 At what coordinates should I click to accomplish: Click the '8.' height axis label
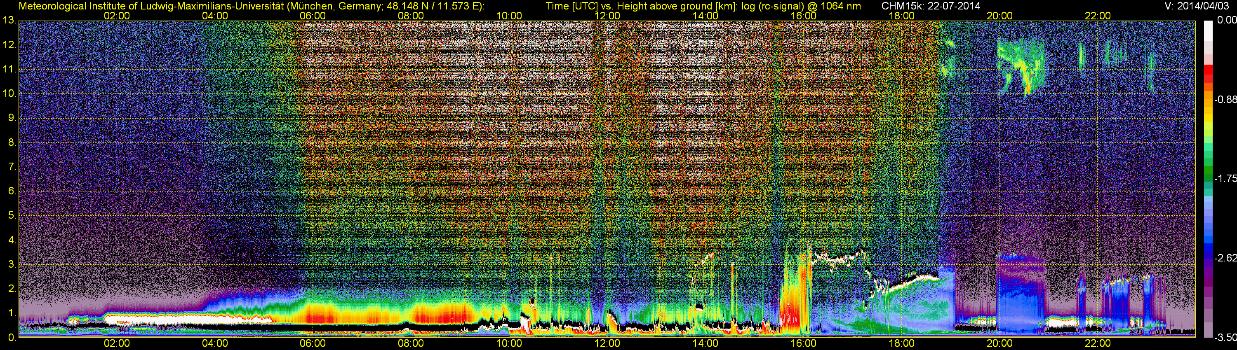pos(12,142)
